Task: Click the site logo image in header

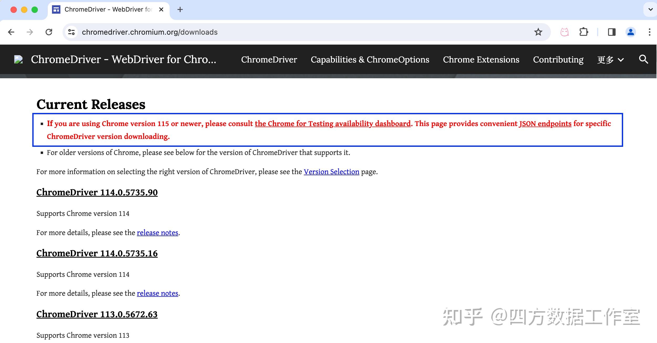Action: tap(18, 59)
